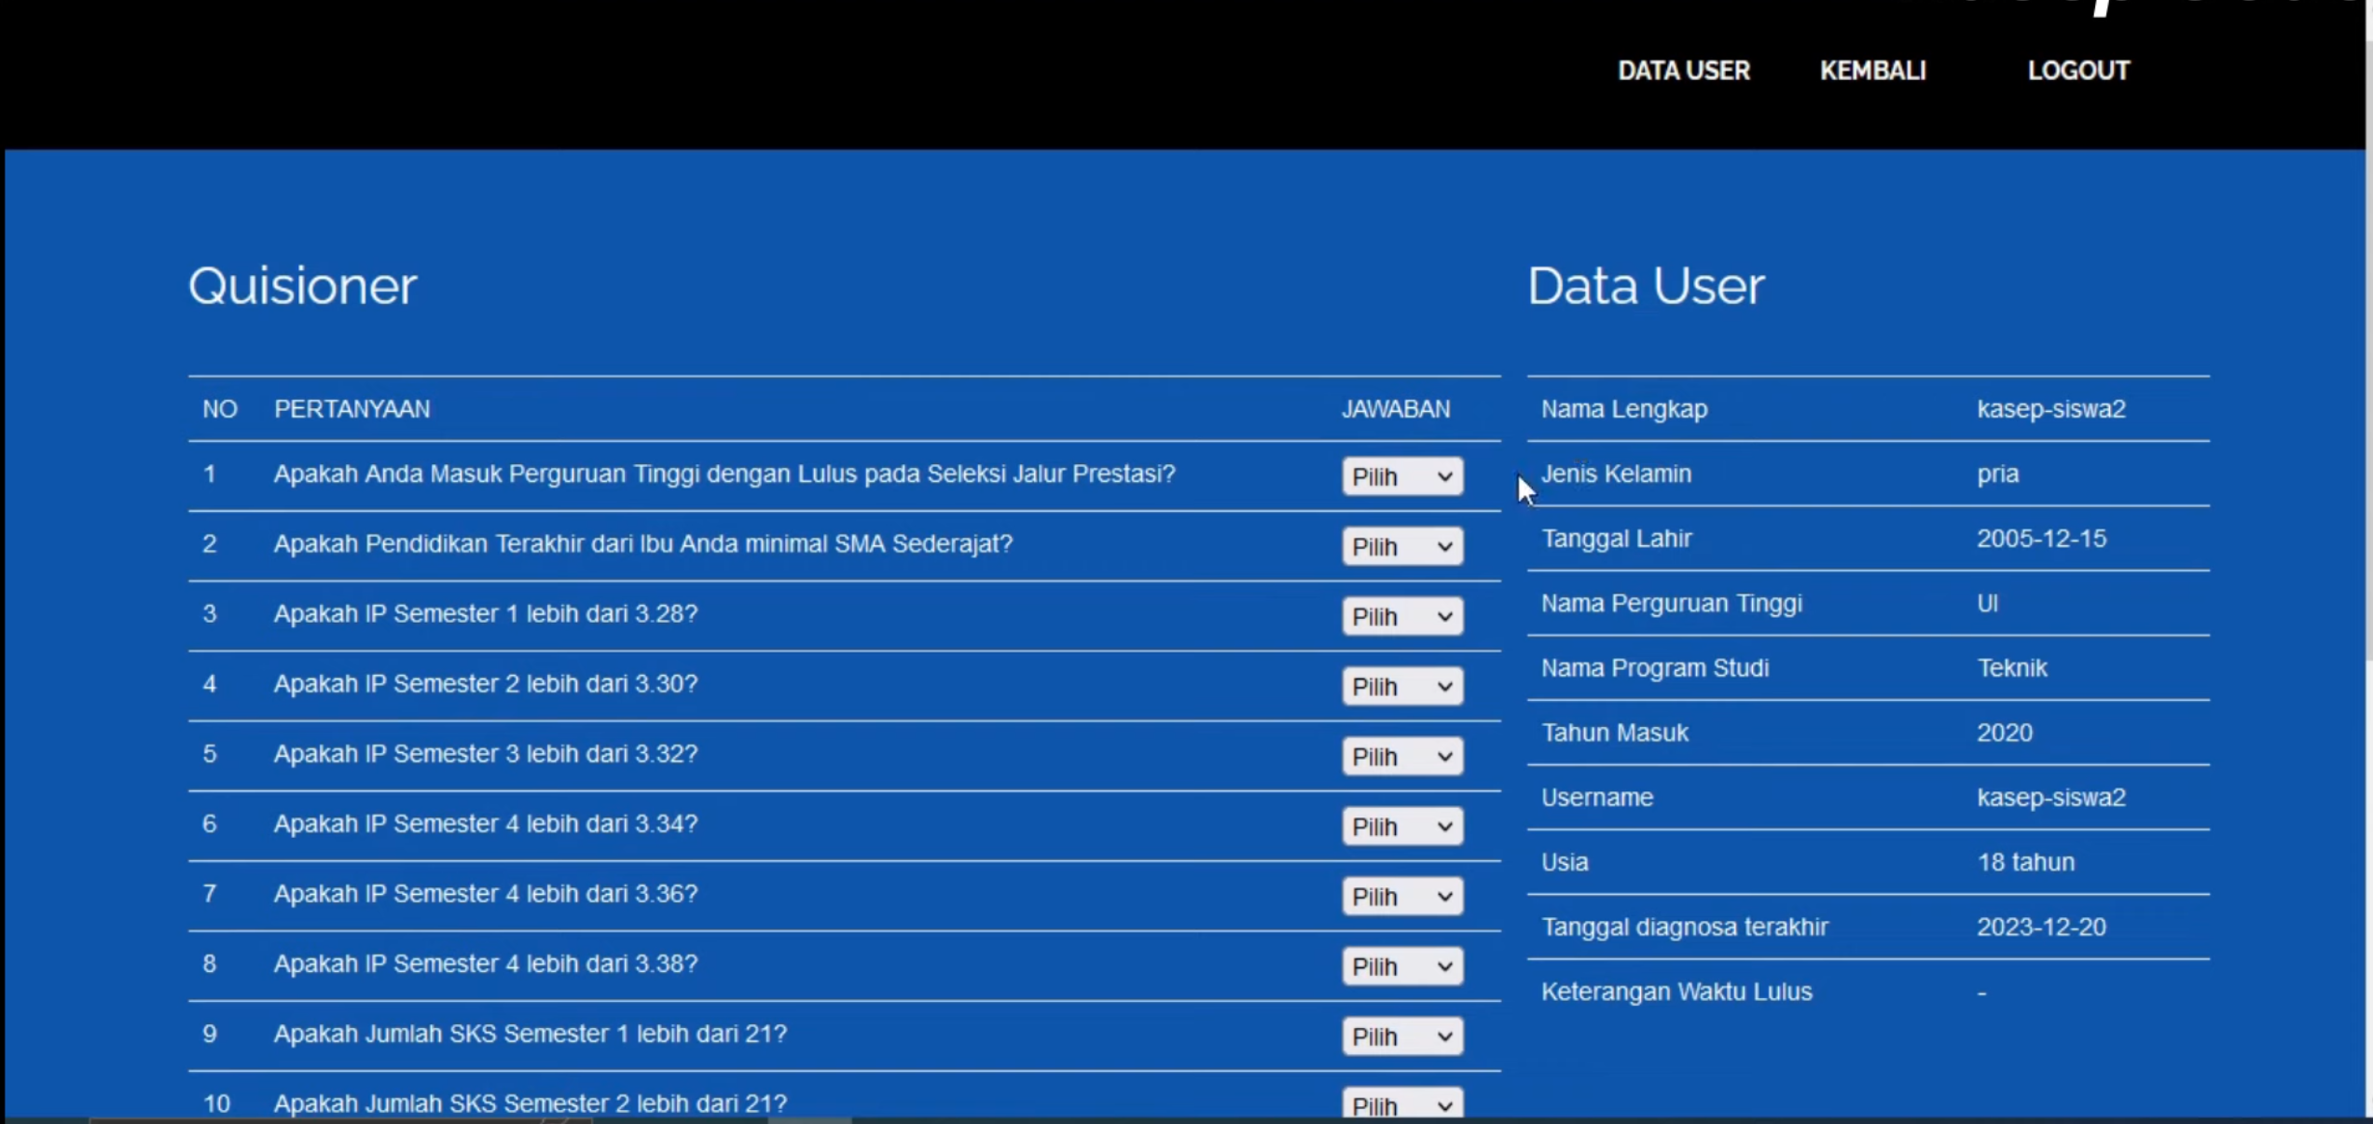
Task: Click row number 9 in questionnaire table
Action: click(x=210, y=1033)
